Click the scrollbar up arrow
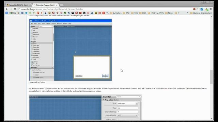 pyautogui.click(x=212, y=17)
